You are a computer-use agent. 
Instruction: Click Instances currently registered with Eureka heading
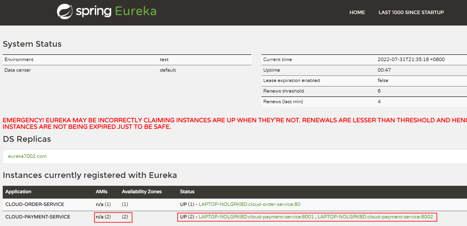[90, 175]
